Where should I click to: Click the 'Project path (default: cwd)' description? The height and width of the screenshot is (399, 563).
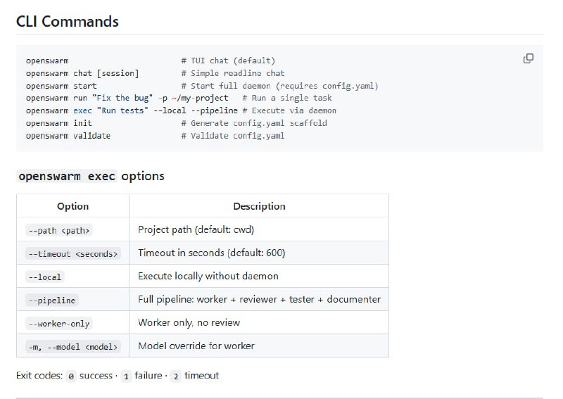[196, 230]
